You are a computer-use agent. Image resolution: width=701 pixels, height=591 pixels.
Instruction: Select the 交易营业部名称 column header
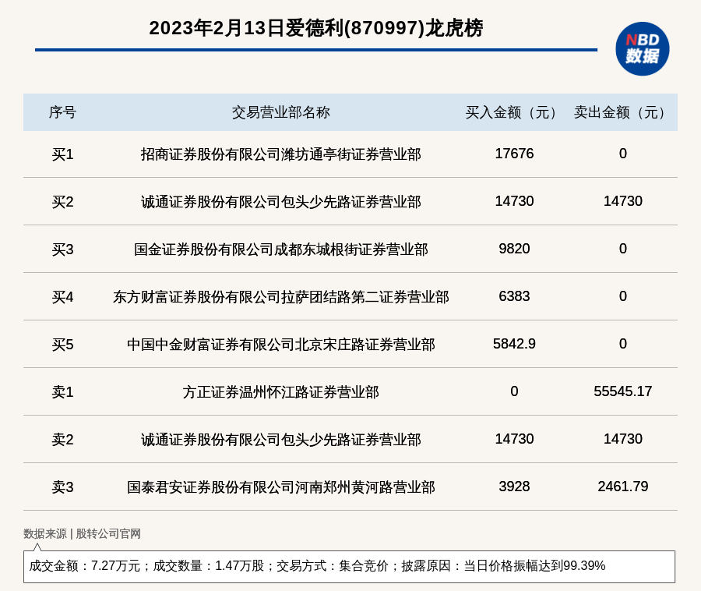pos(280,112)
